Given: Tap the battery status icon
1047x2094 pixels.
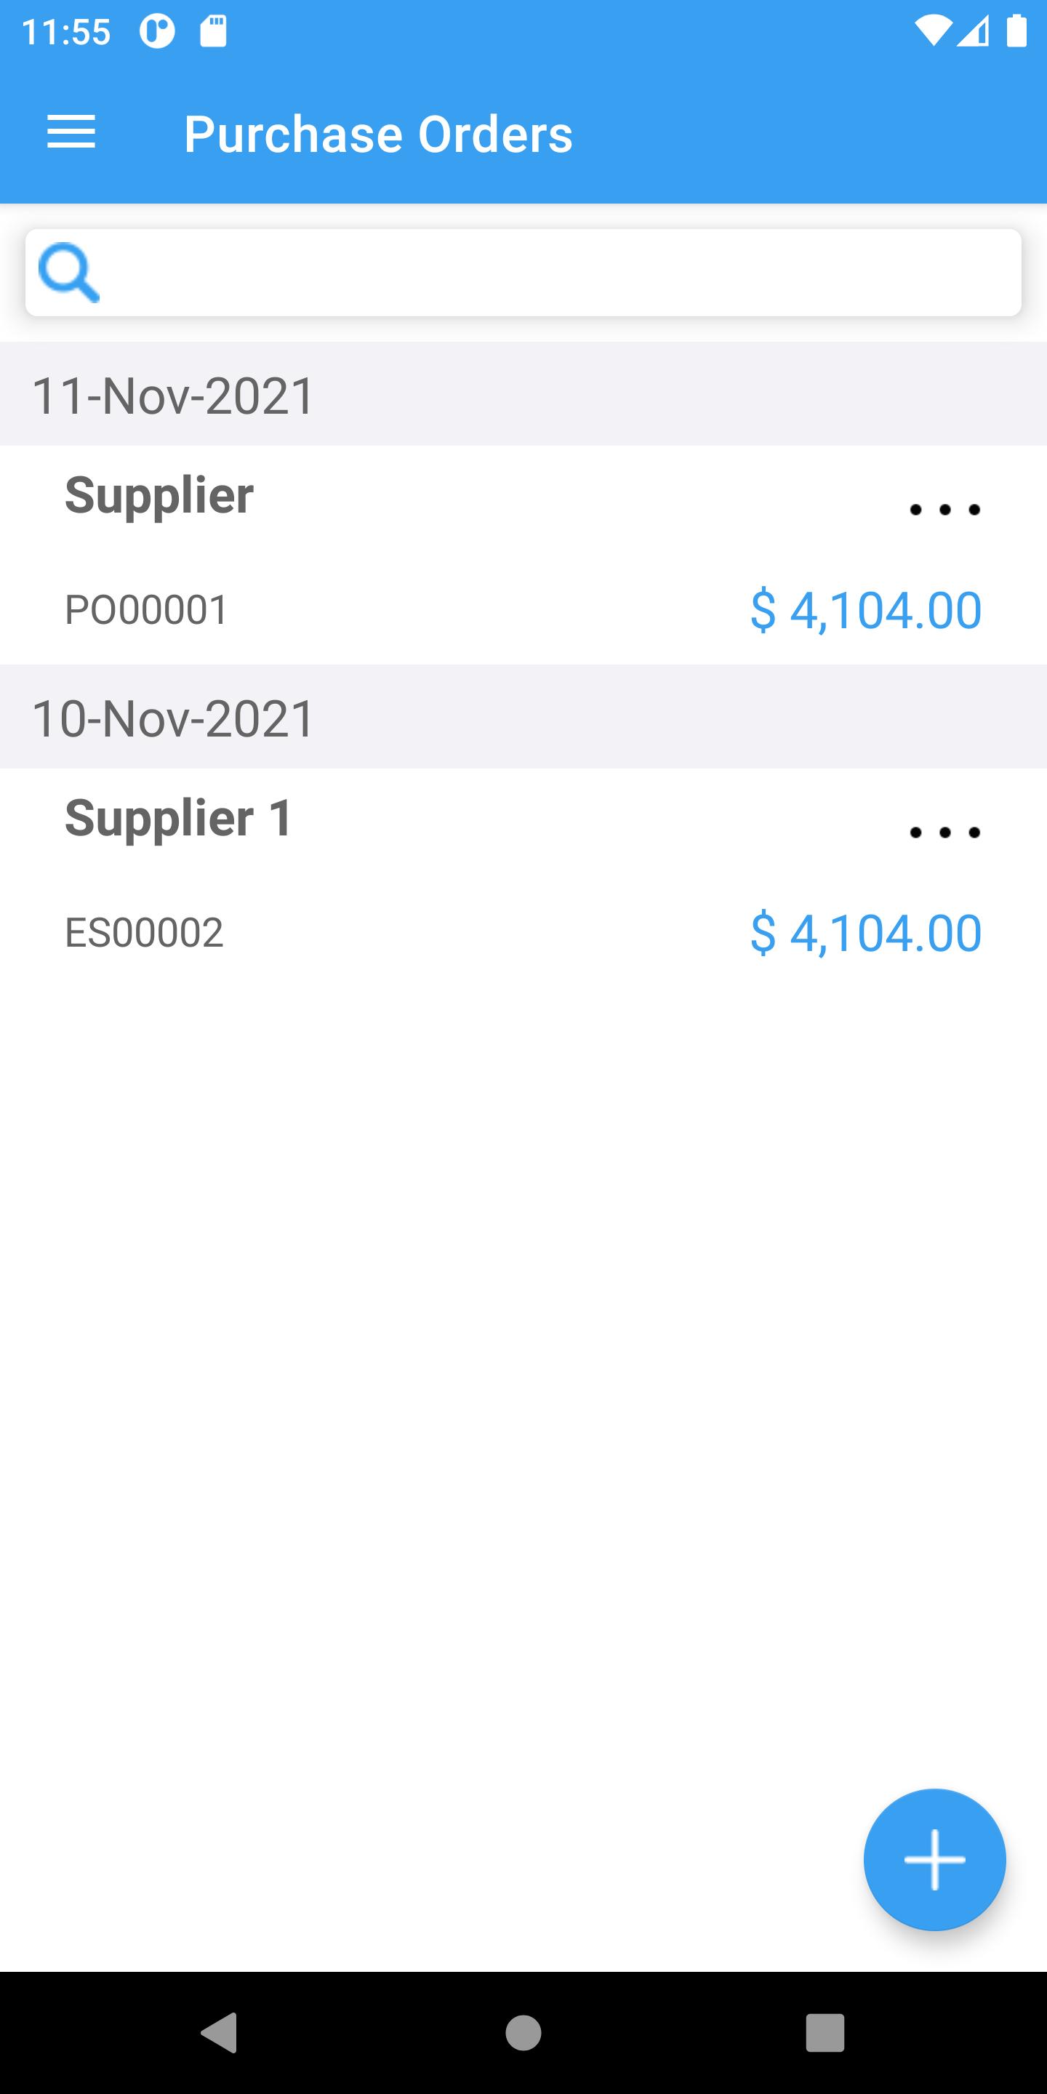Looking at the screenshot, I should [1016, 32].
